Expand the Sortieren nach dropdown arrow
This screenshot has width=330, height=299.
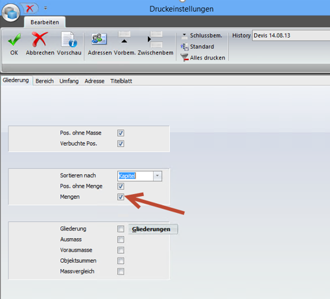click(158, 176)
